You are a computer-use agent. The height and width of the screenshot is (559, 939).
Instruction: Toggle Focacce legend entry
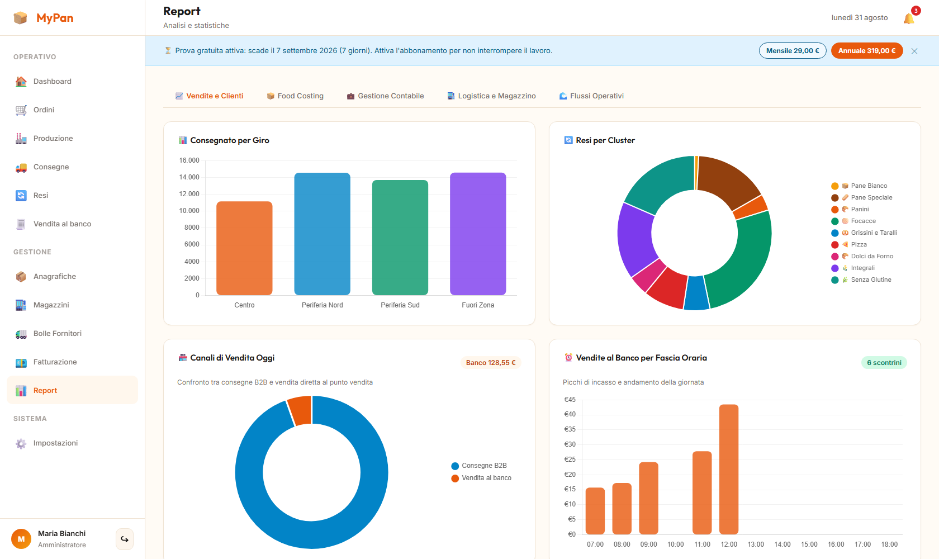point(853,221)
